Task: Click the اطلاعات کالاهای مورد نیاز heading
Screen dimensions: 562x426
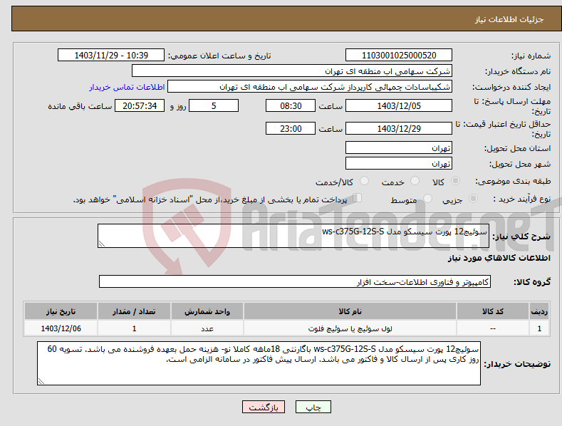Action: (x=499, y=258)
